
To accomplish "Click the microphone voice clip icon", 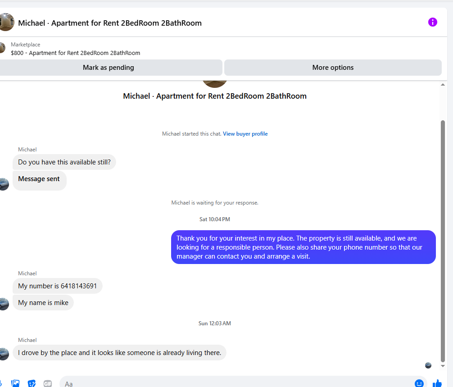I will tap(1, 383).
